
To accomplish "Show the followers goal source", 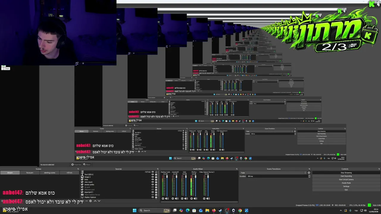I will [153, 190].
